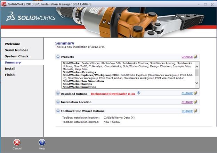Click CHANGE link for Download Options
Screen dimensions: 217x153
[x=187, y=93]
